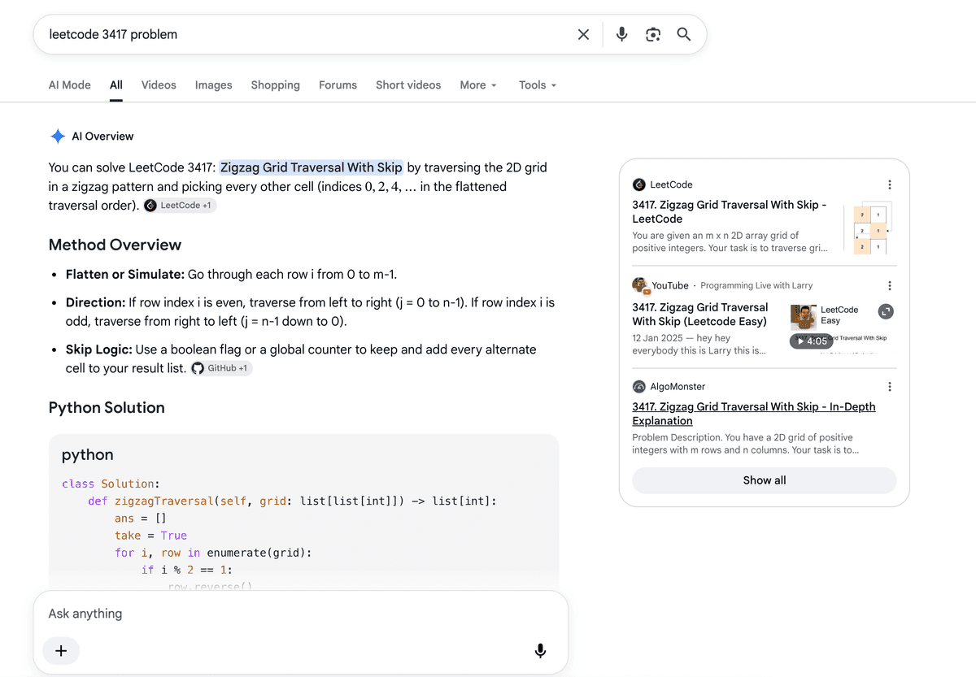Click the 'if i % 2 == 1:' code line
976x677 pixels.
coord(187,570)
